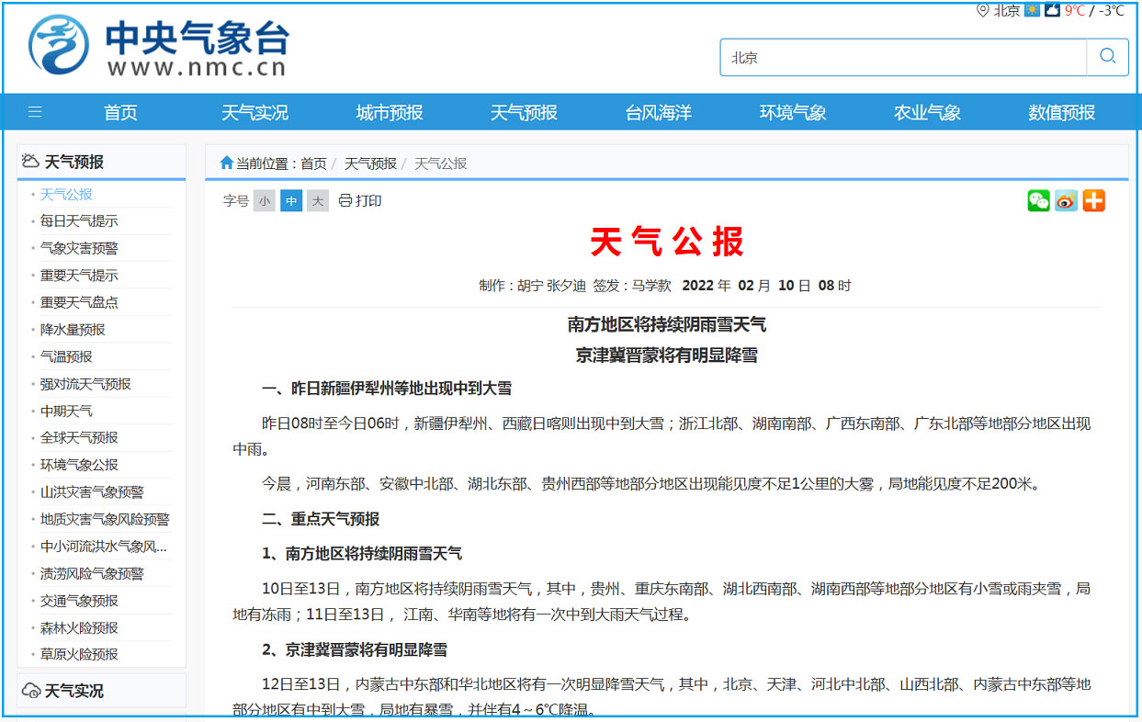Image resolution: width=1142 pixels, height=722 pixels.
Task: Set font size to small 小
Action: [x=265, y=201]
